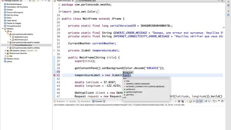Select the Hello World project
Image resolution: width=231 pixels, height=130 pixels.
pyautogui.click(x=12, y=21)
